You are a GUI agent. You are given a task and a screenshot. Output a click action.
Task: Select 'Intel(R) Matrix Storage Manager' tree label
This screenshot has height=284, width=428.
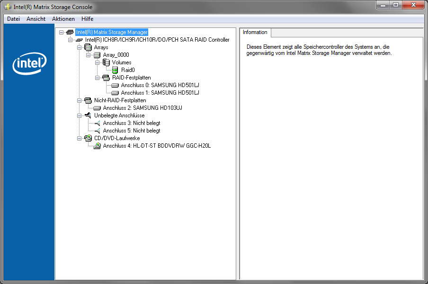pyautogui.click(x=112, y=32)
